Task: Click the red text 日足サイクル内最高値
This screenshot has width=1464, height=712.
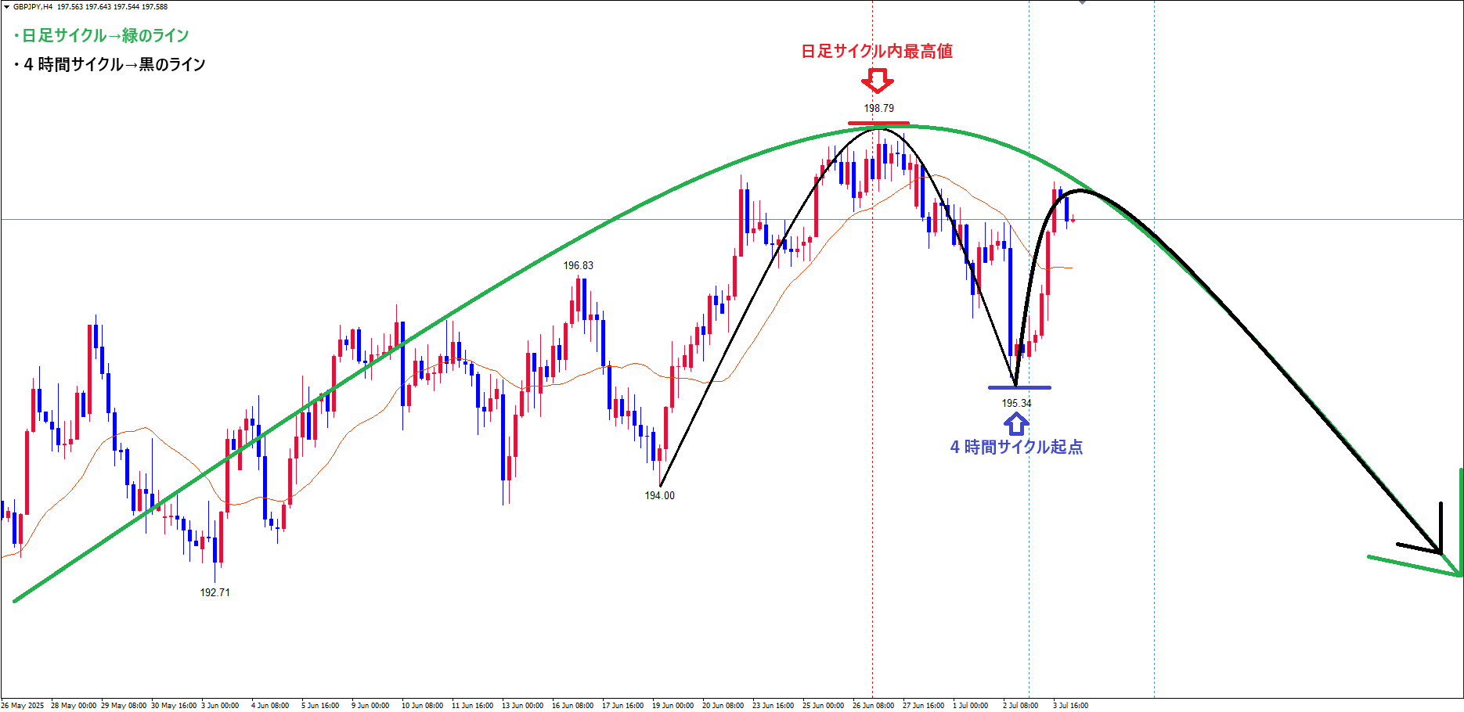Action: tap(877, 52)
